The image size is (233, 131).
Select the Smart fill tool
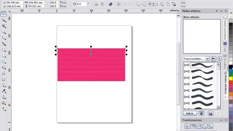click(3, 44)
